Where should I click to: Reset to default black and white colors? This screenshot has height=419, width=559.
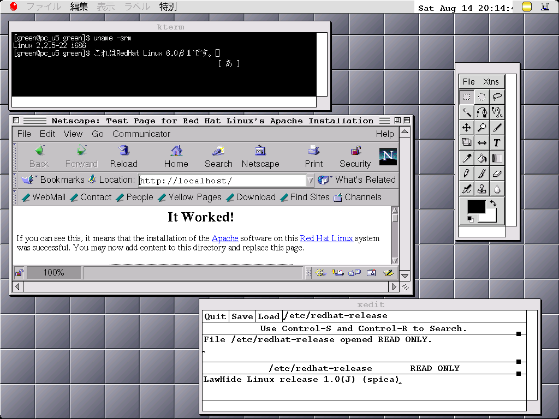point(470,219)
